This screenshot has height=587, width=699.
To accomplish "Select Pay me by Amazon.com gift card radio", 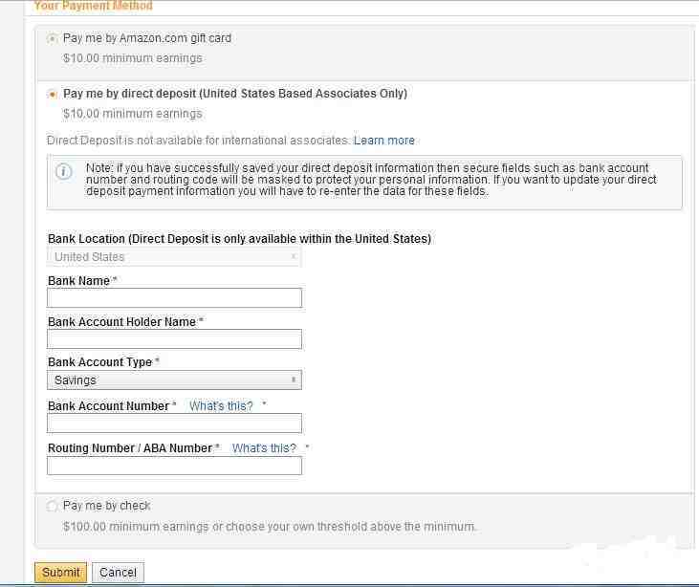I will pos(52,39).
